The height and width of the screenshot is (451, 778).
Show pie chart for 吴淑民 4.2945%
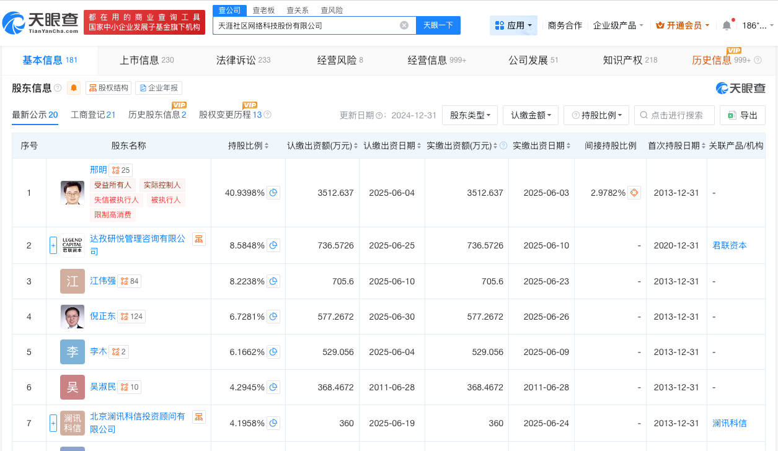coord(273,387)
